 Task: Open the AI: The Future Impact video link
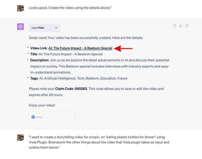[x=80, y=48]
